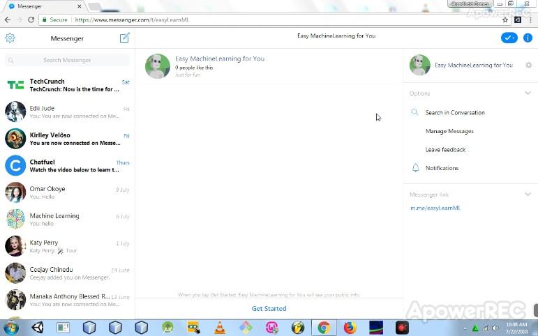Select the Messenger browser tab
Image resolution: width=538 pixels, height=336 pixels.
click(x=45, y=6)
